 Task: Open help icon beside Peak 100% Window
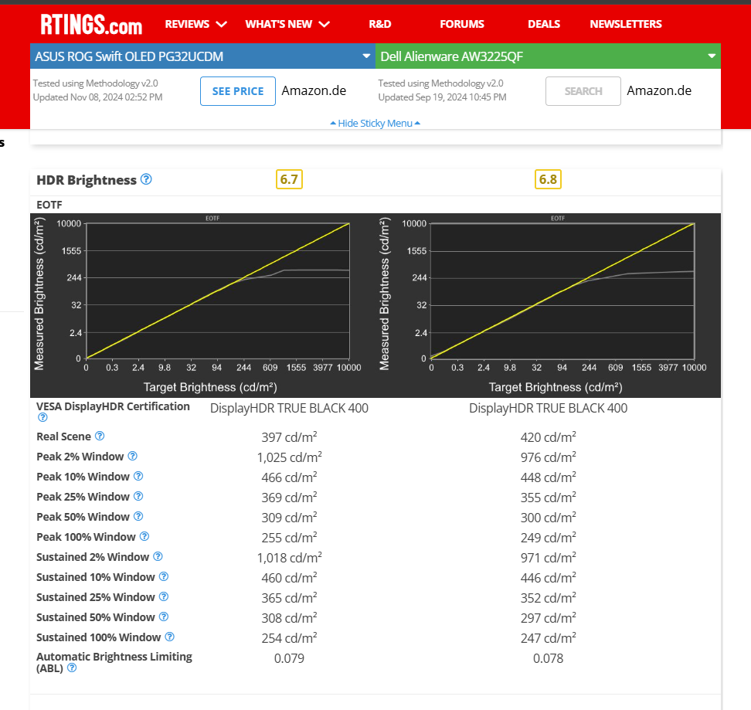tap(144, 537)
